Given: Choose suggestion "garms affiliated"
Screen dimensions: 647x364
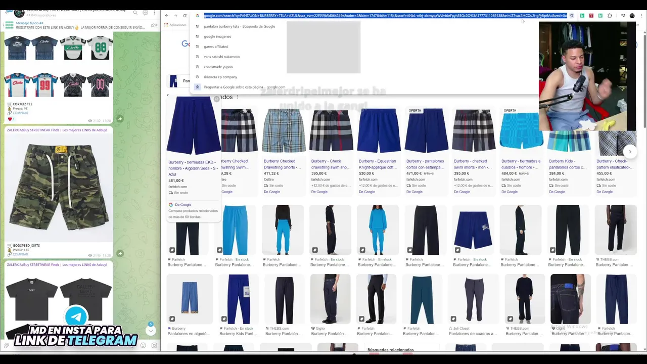Looking at the screenshot, I should coord(216,47).
